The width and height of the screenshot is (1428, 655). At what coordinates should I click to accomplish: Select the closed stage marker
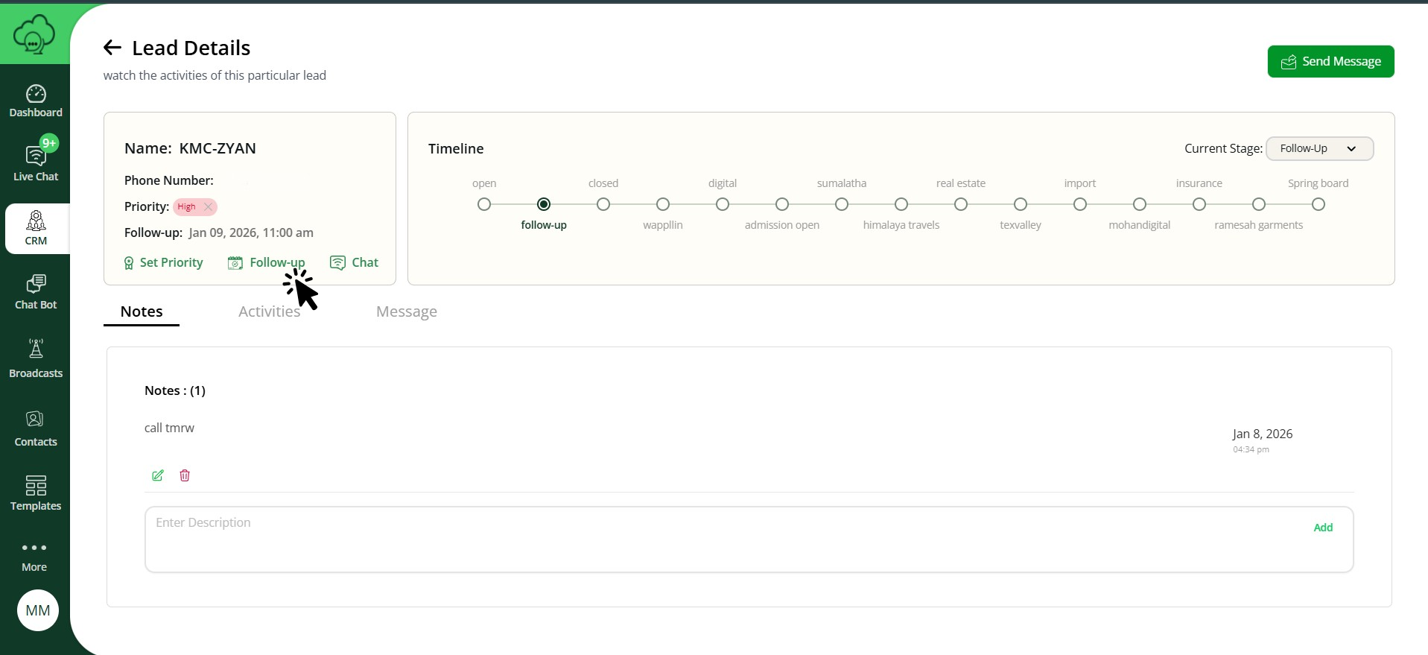click(x=603, y=204)
